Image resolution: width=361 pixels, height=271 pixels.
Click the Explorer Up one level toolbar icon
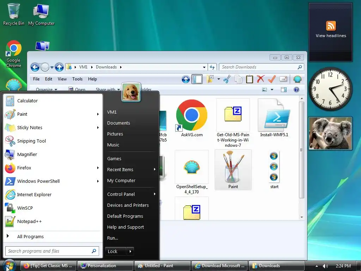[x=186, y=79]
